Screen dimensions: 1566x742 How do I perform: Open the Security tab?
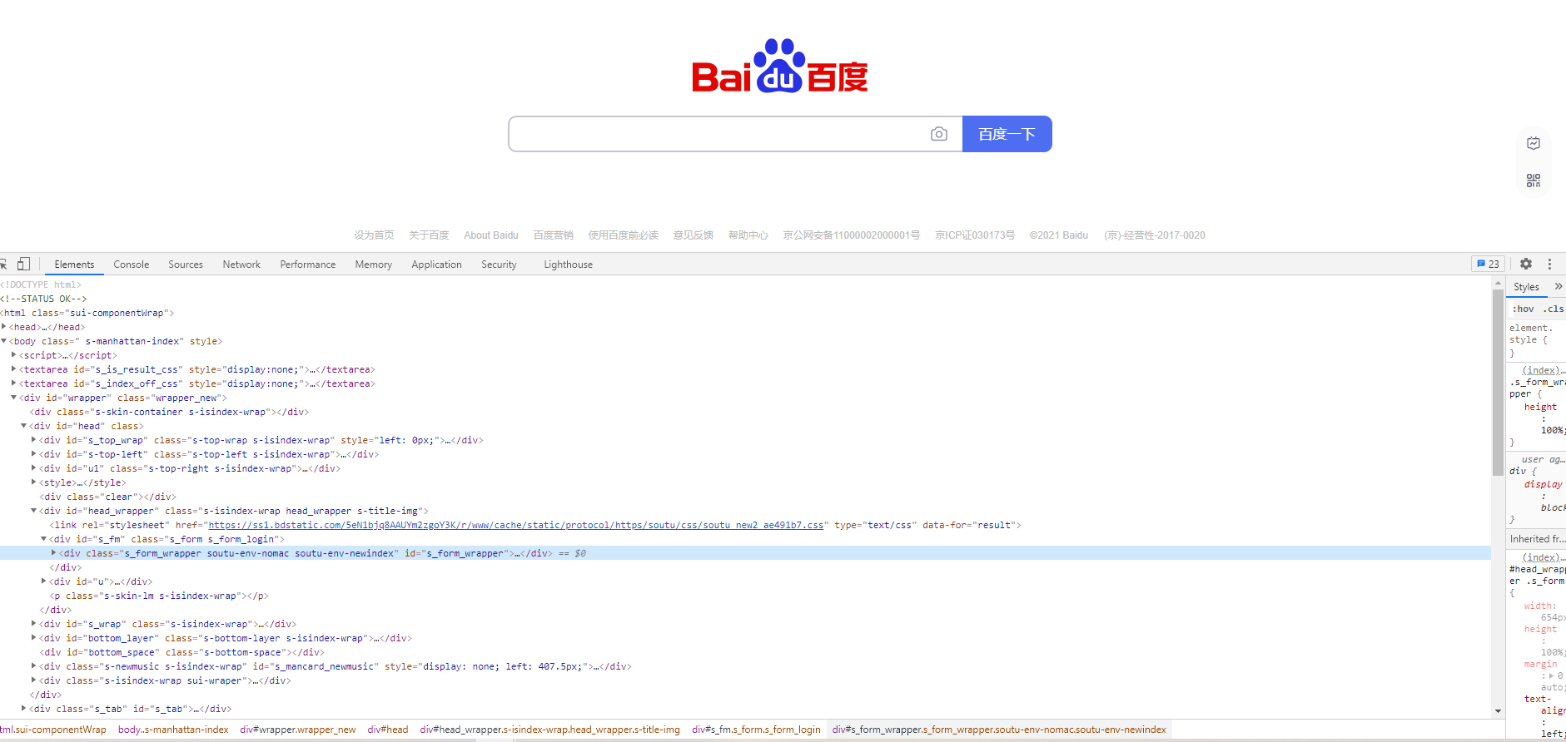[x=499, y=265]
